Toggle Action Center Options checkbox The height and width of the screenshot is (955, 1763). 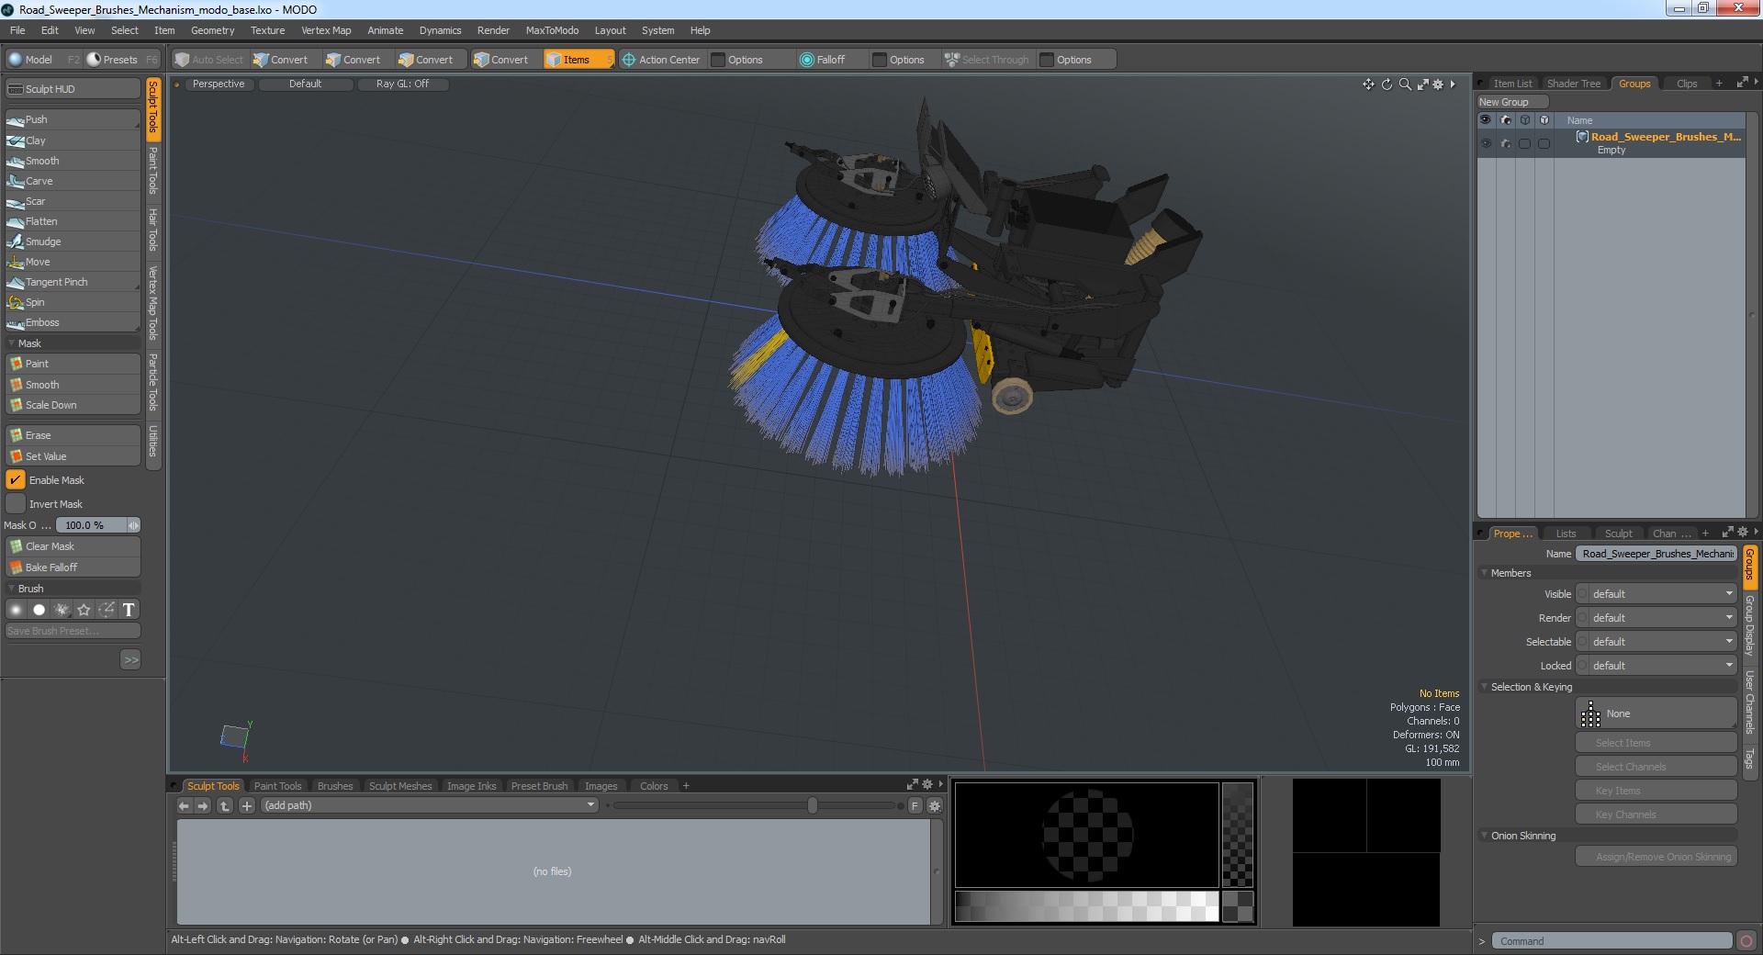(x=719, y=60)
